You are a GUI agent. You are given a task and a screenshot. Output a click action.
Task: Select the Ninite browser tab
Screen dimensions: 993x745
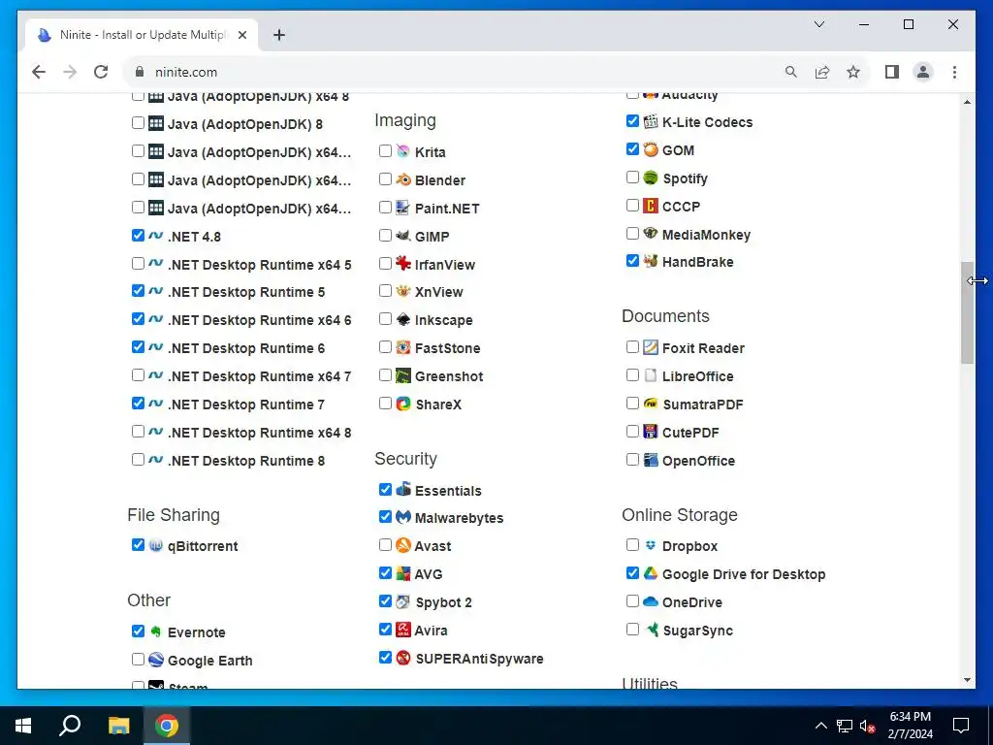142,35
